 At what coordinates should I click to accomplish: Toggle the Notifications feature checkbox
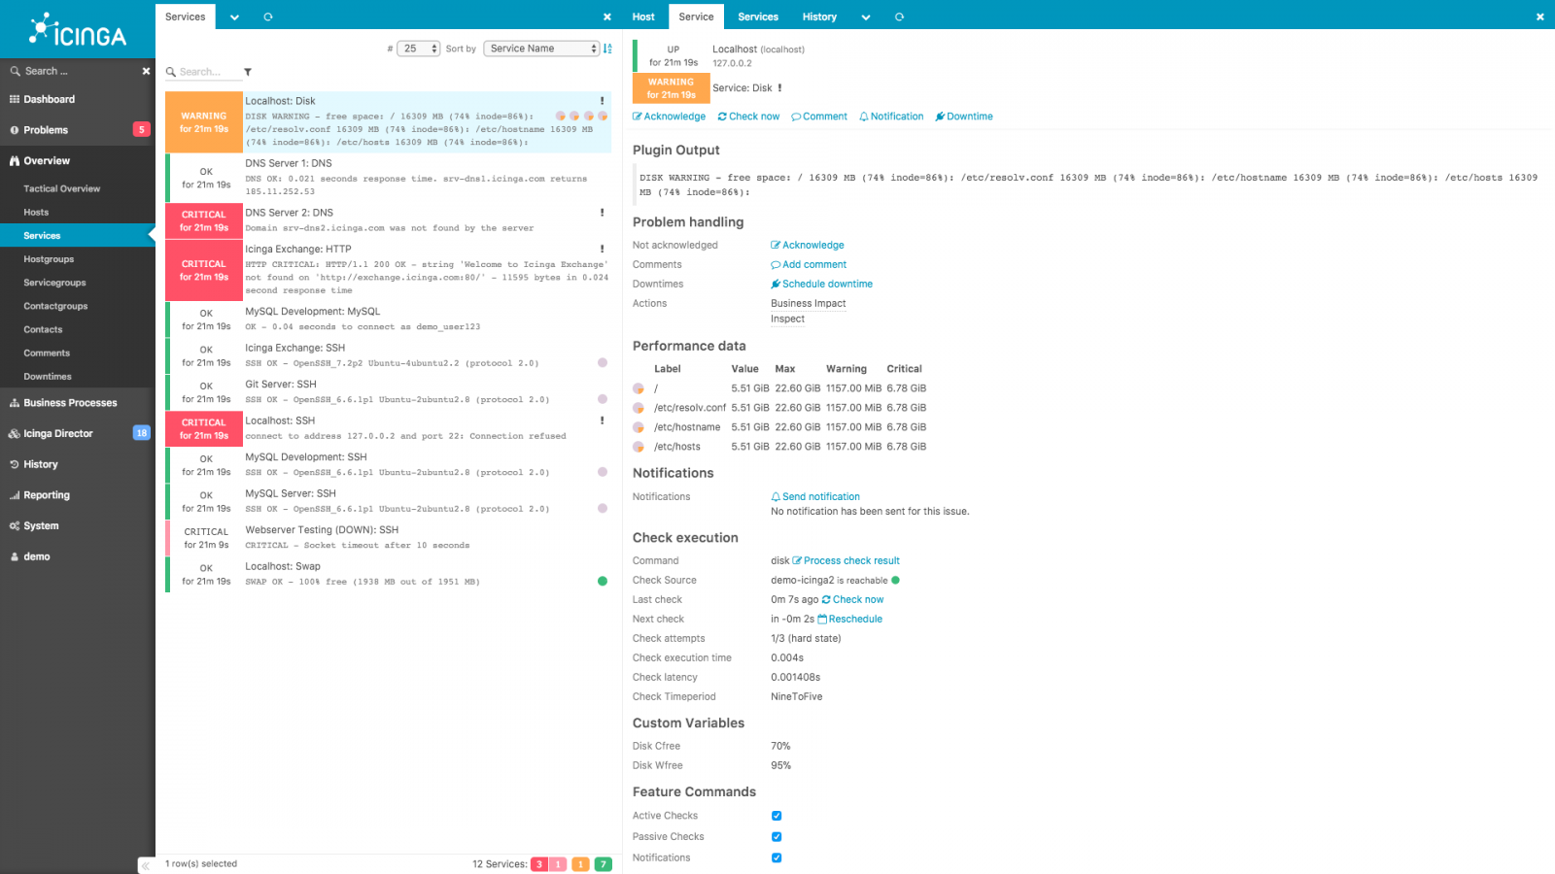click(777, 858)
